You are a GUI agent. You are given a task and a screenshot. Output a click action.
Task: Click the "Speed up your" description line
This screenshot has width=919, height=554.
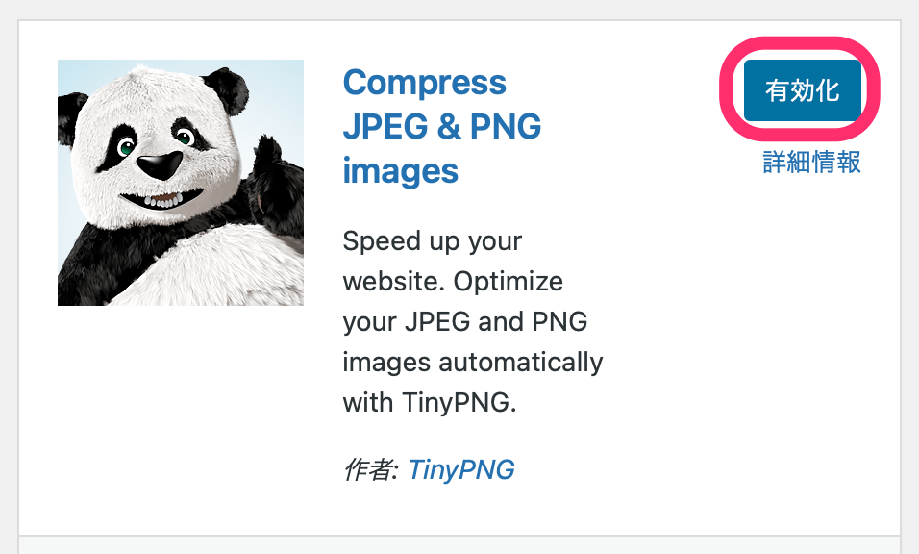[x=432, y=240]
